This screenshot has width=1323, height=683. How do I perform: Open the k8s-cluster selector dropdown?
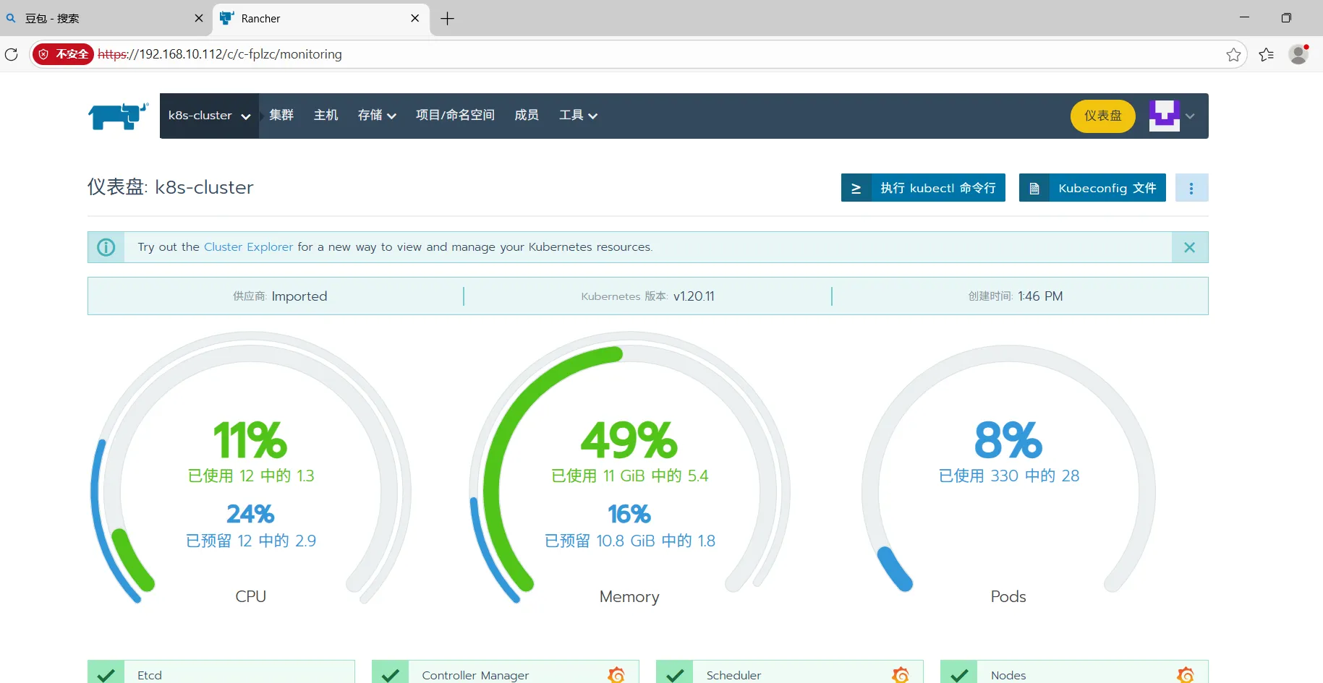pos(209,116)
